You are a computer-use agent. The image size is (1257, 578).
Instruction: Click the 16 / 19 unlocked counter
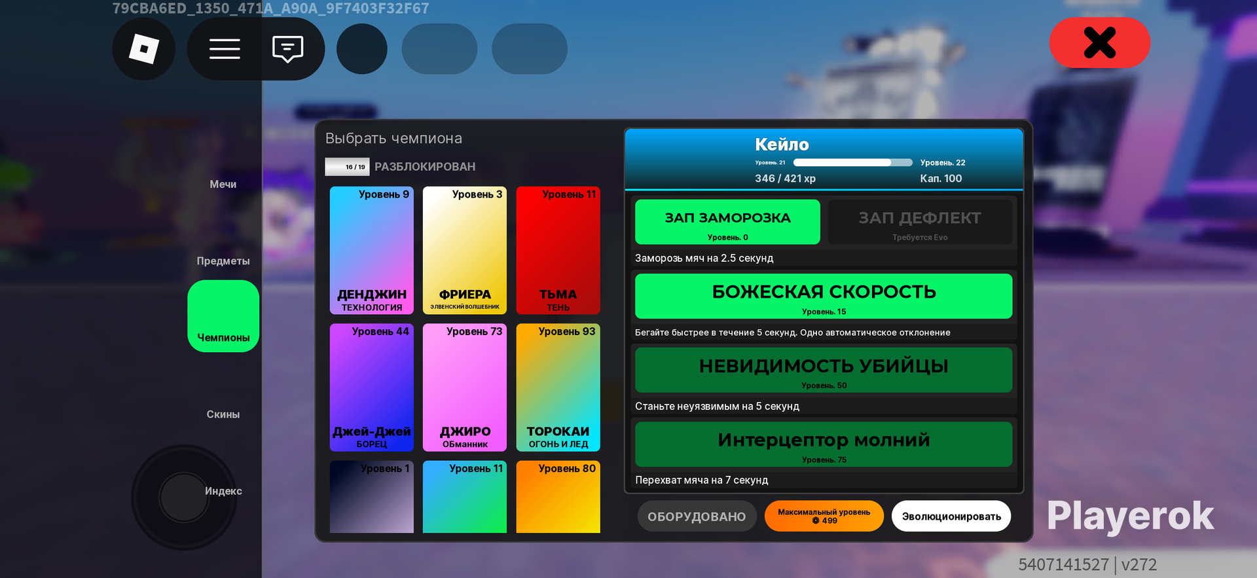point(347,167)
